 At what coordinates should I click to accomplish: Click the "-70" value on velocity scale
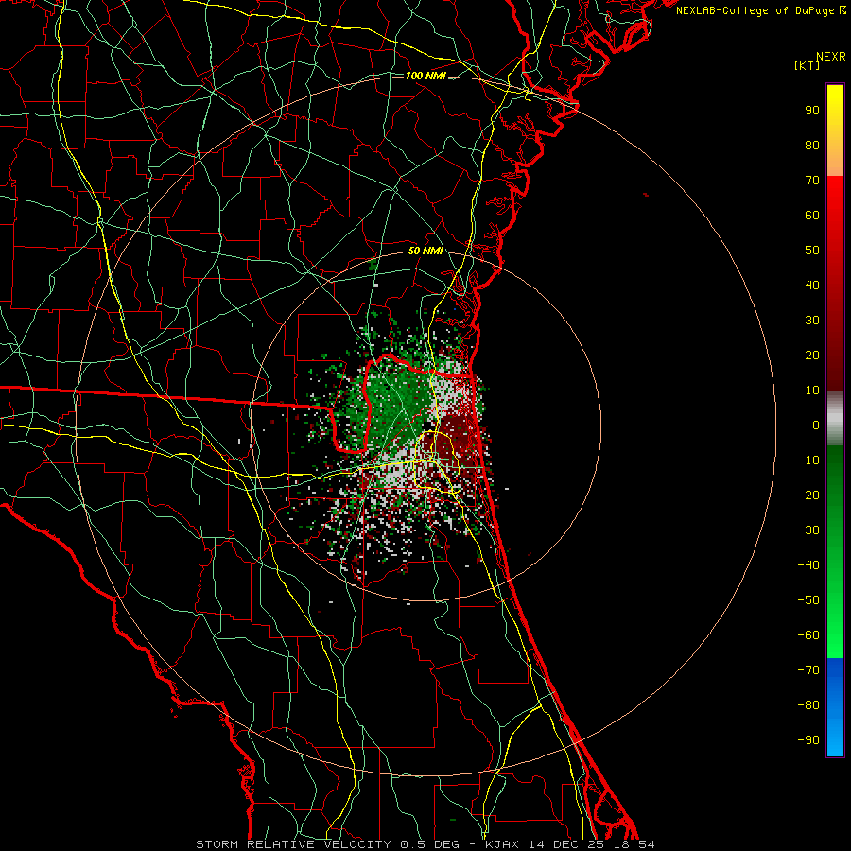coord(808,670)
